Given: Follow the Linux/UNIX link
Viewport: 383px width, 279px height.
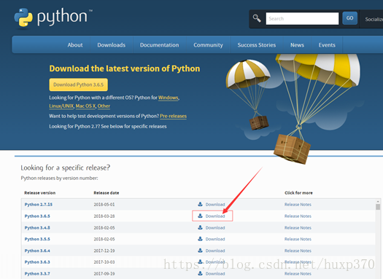Looking at the screenshot, I should point(61,106).
